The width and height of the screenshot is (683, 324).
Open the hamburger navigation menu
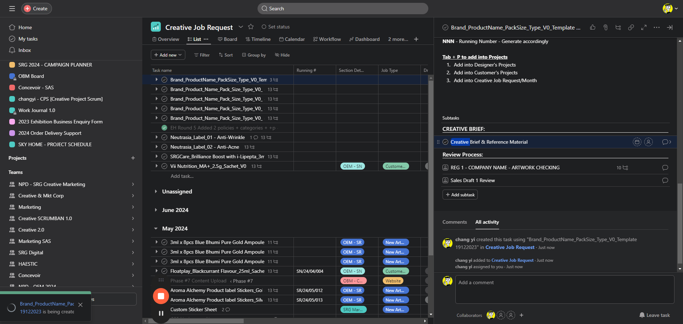coord(12,9)
